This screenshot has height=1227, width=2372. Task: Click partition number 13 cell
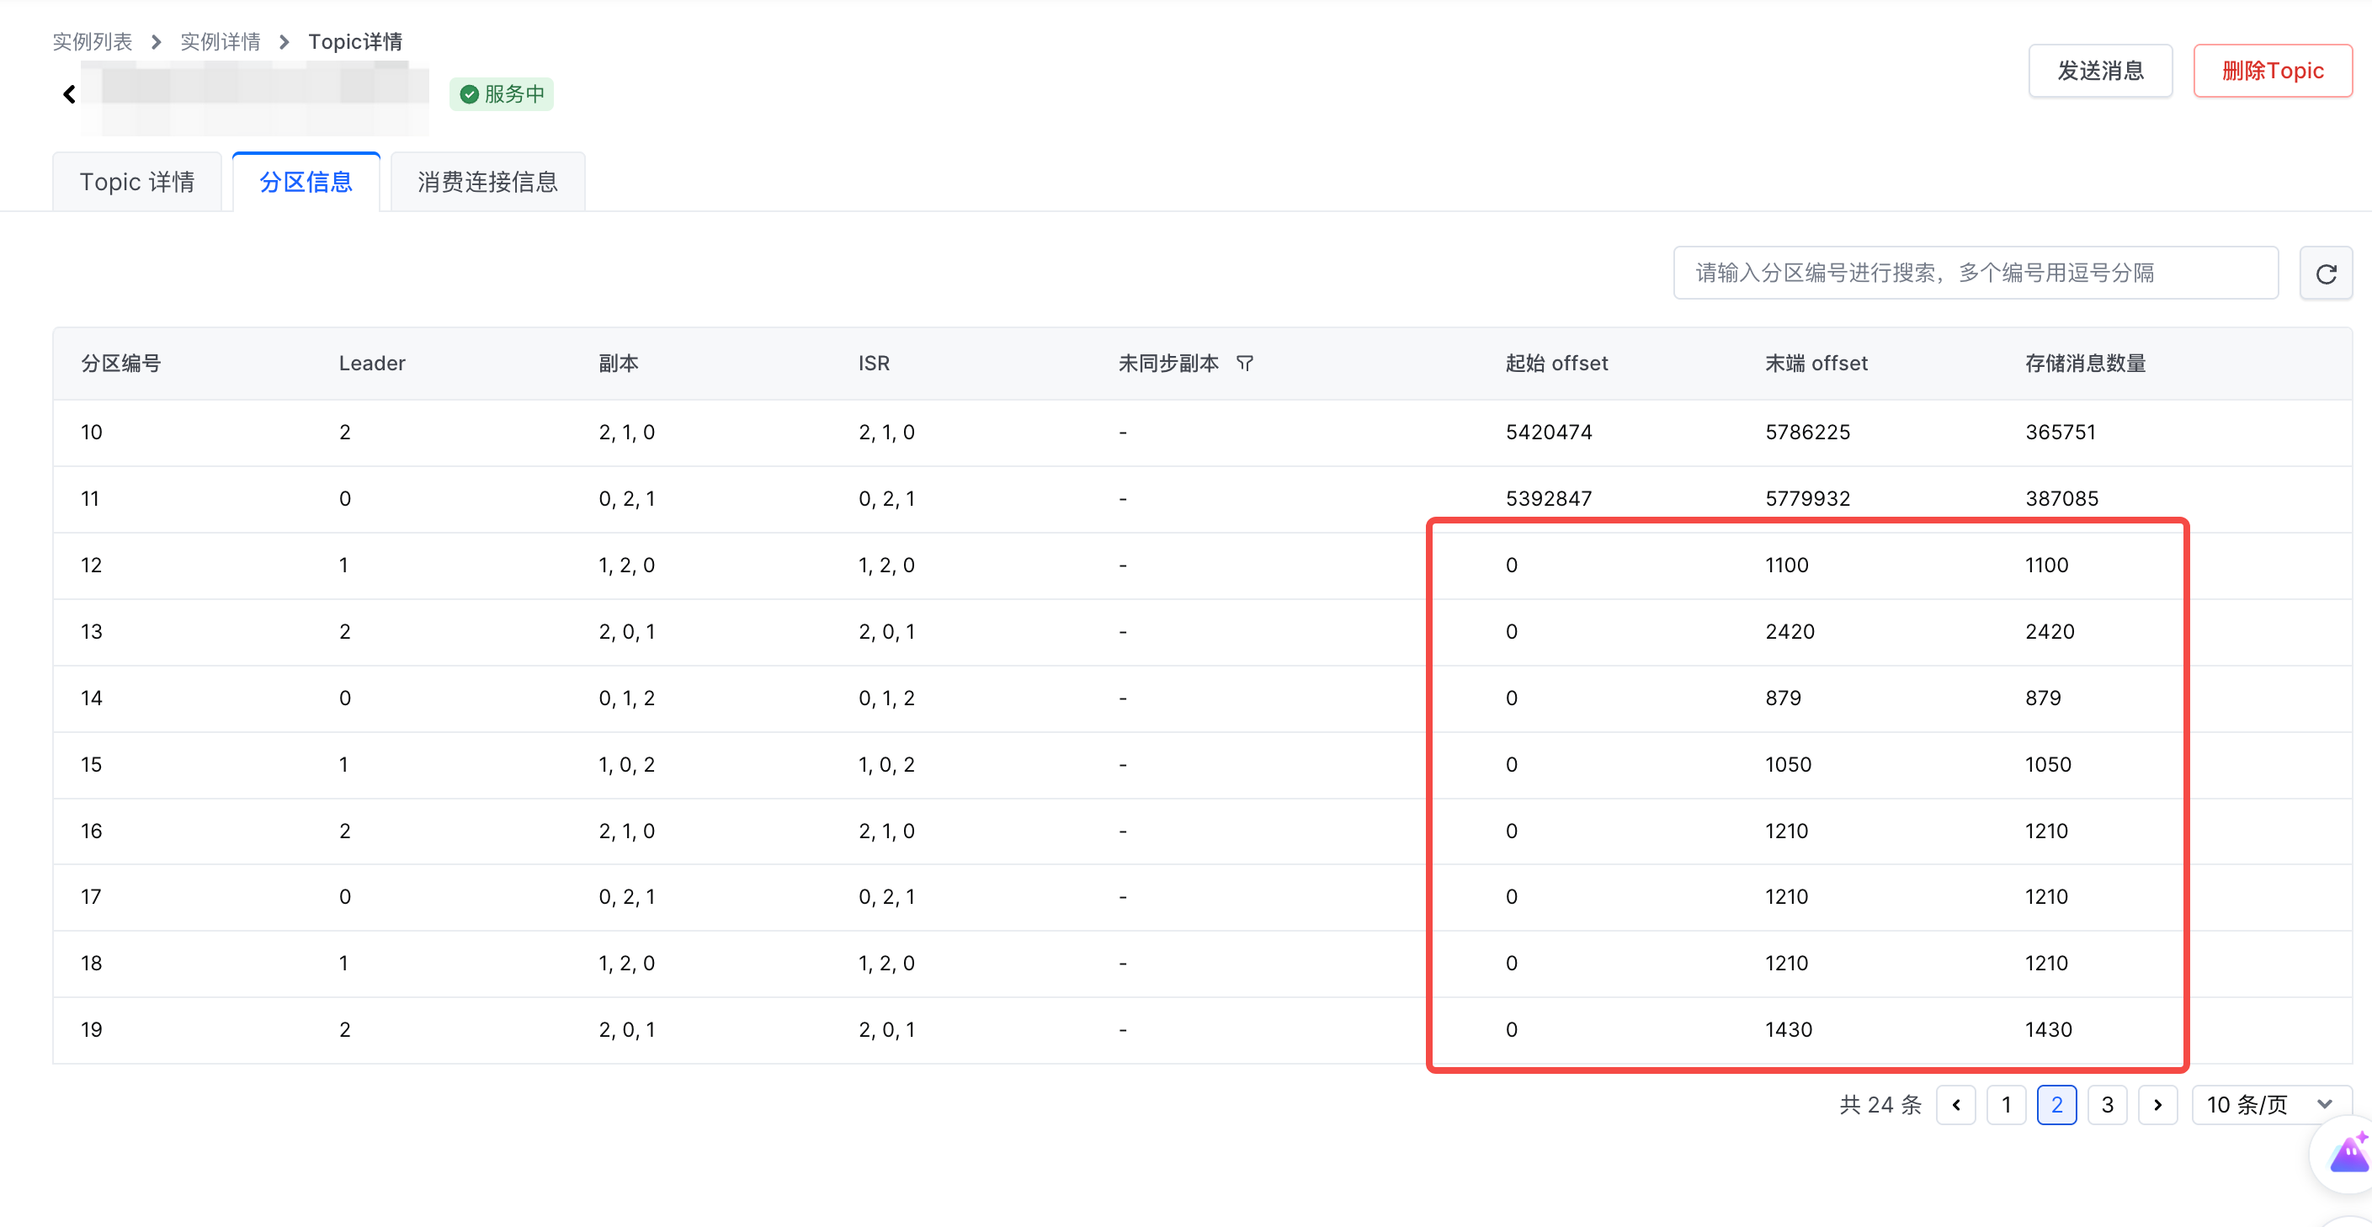[91, 631]
